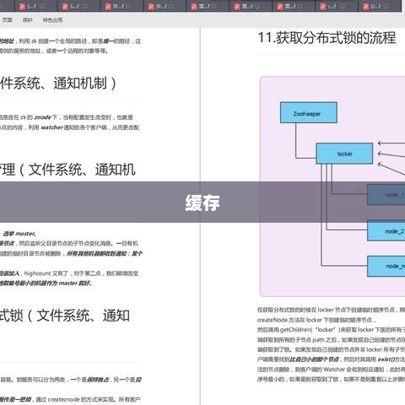Image resolution: width=405 pixels, height=405 pixels.
Task: Click the line containing highcount 又有了
Action: click(x=69, y=273)
